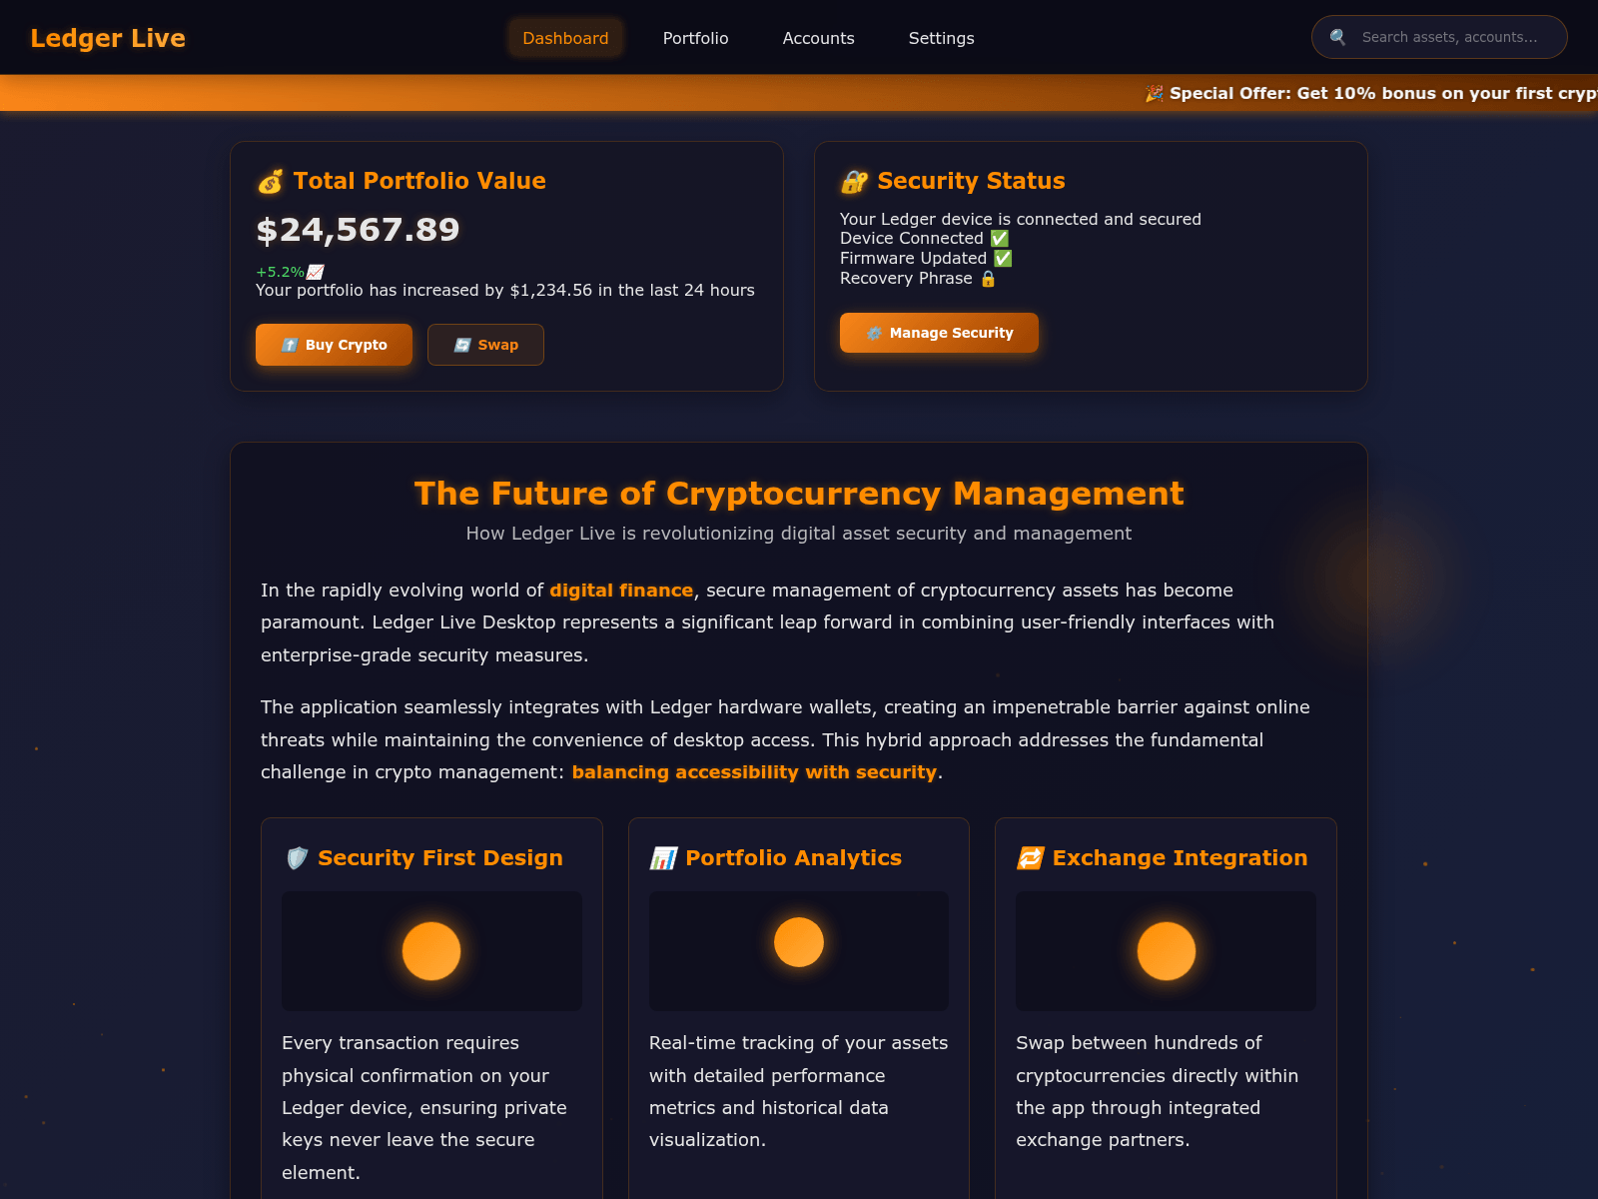Click the Ledger Live logo
This screenshot has width=1598, height=1199.
(x=108, y=38)
